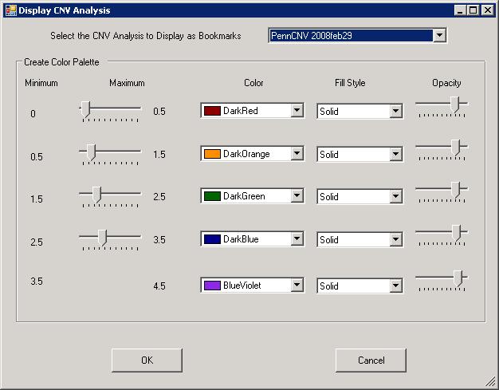
Task: Expand the BlueViolet color dropdown arrow
Action: tap(297, 285)
